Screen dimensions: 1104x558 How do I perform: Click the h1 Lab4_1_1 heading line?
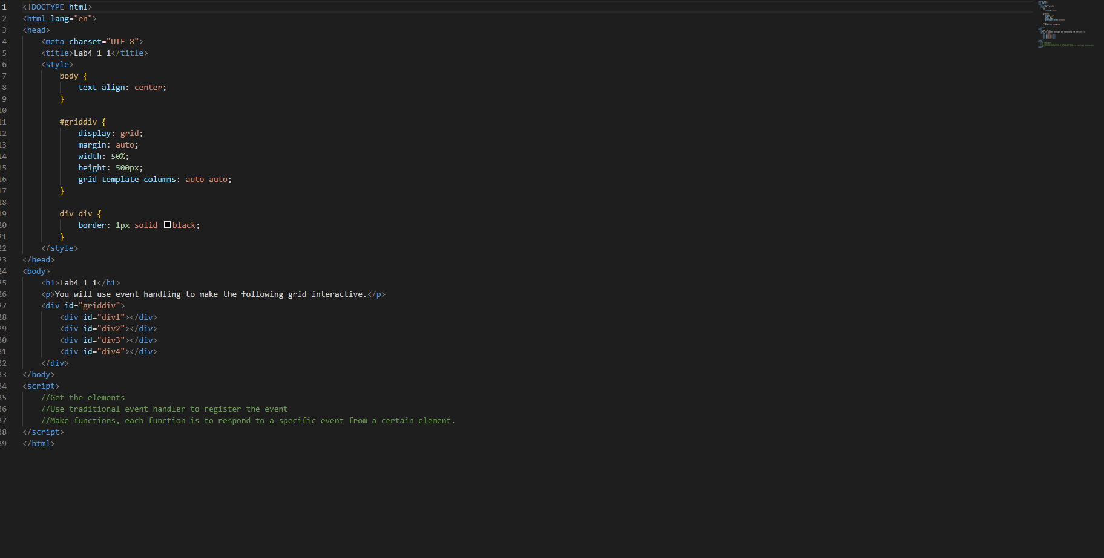coord(81,283)
